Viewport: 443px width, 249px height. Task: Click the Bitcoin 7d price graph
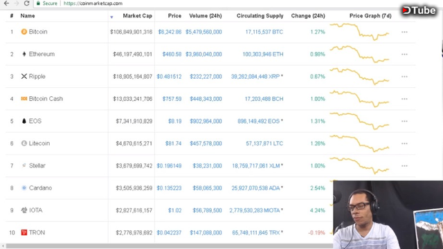tap(359, 32)
